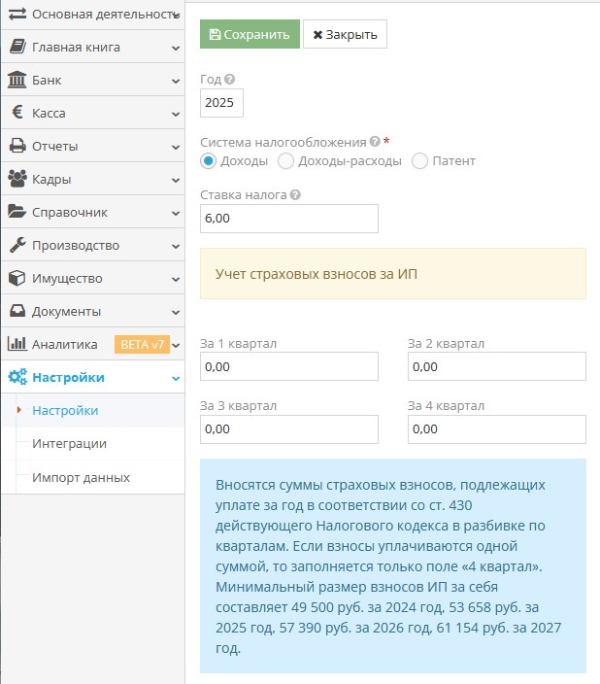Open the Импорт данных submenu item

coord(81,477)
